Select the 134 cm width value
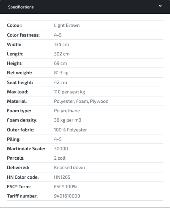This screenshot has height=208, width=170. (61, 44)
